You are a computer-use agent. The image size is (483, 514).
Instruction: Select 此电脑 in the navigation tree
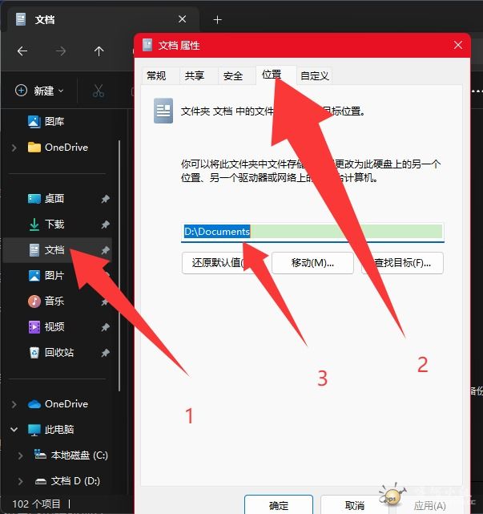point(51,430)
